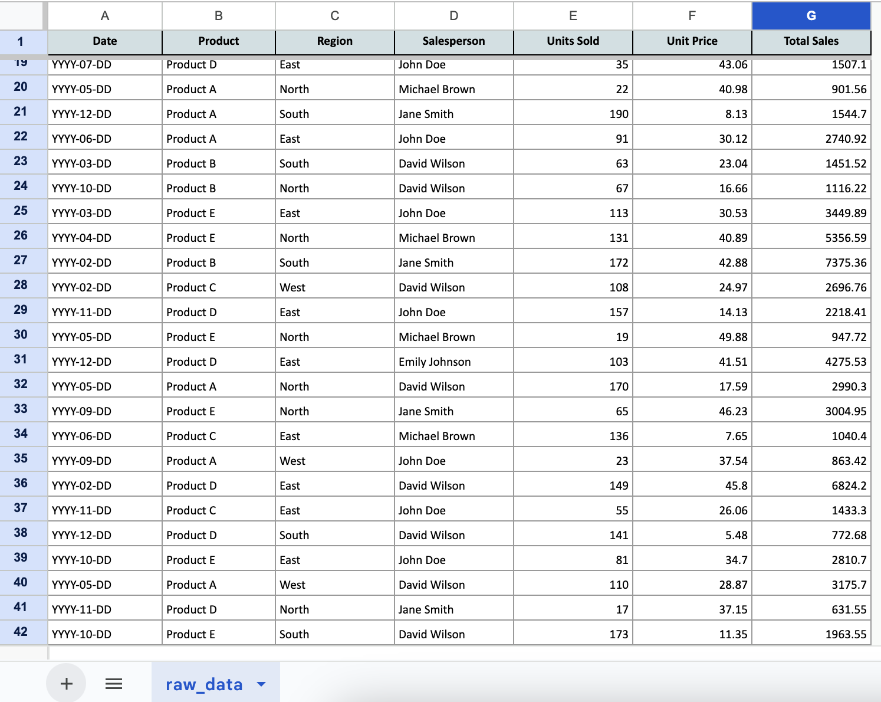Click cell with total 901.56
The image size is (881, 702).
[x=811, y=89]
